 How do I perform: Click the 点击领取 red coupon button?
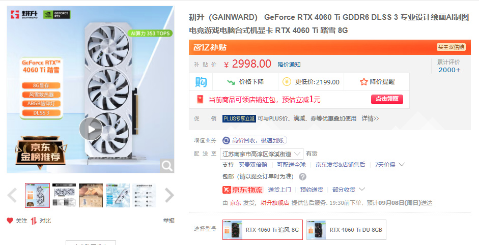pyautogui.click(x=387, y=99)
